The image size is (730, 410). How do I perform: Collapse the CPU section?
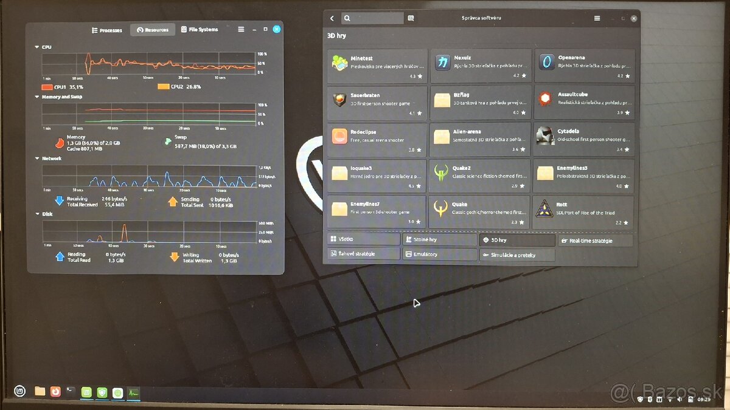[37, 47]
